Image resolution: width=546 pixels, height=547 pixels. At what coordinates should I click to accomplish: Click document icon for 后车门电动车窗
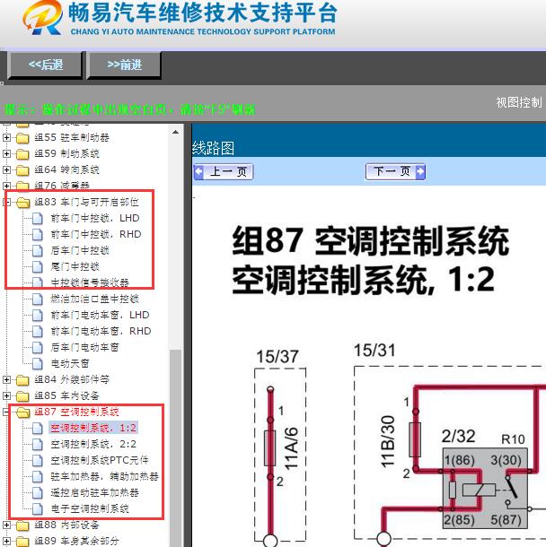point(38,347)
